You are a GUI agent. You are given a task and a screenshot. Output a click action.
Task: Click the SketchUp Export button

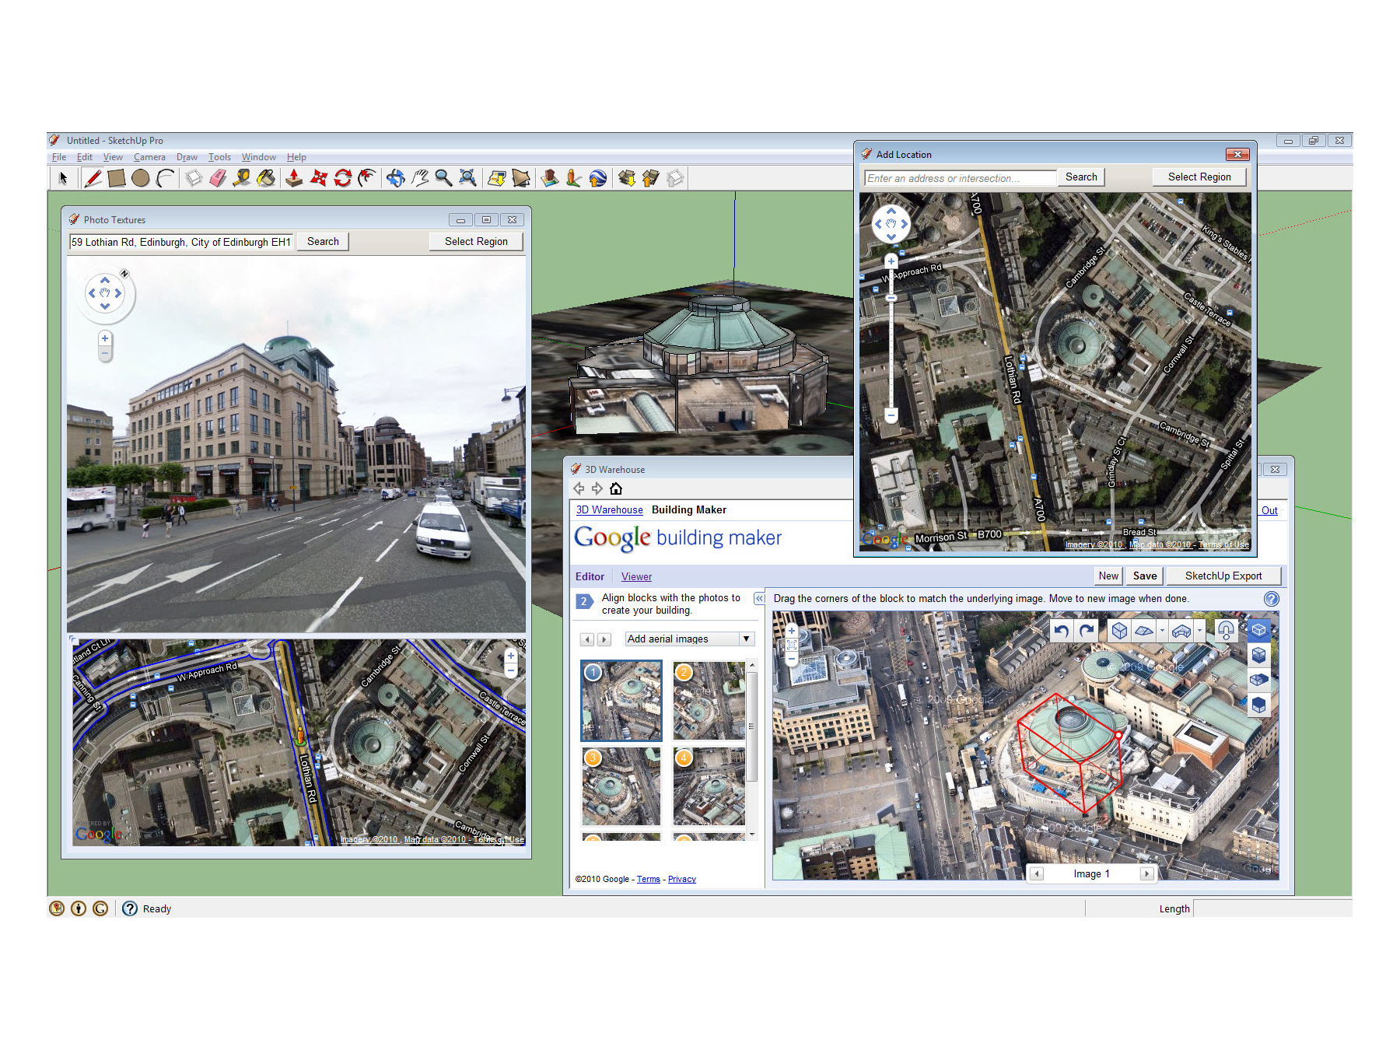click(1223, 576)
